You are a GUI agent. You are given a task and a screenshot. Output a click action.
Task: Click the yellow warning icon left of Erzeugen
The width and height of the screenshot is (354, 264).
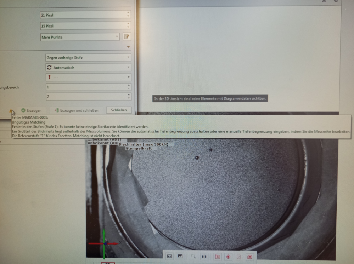[x=11, y=111]
